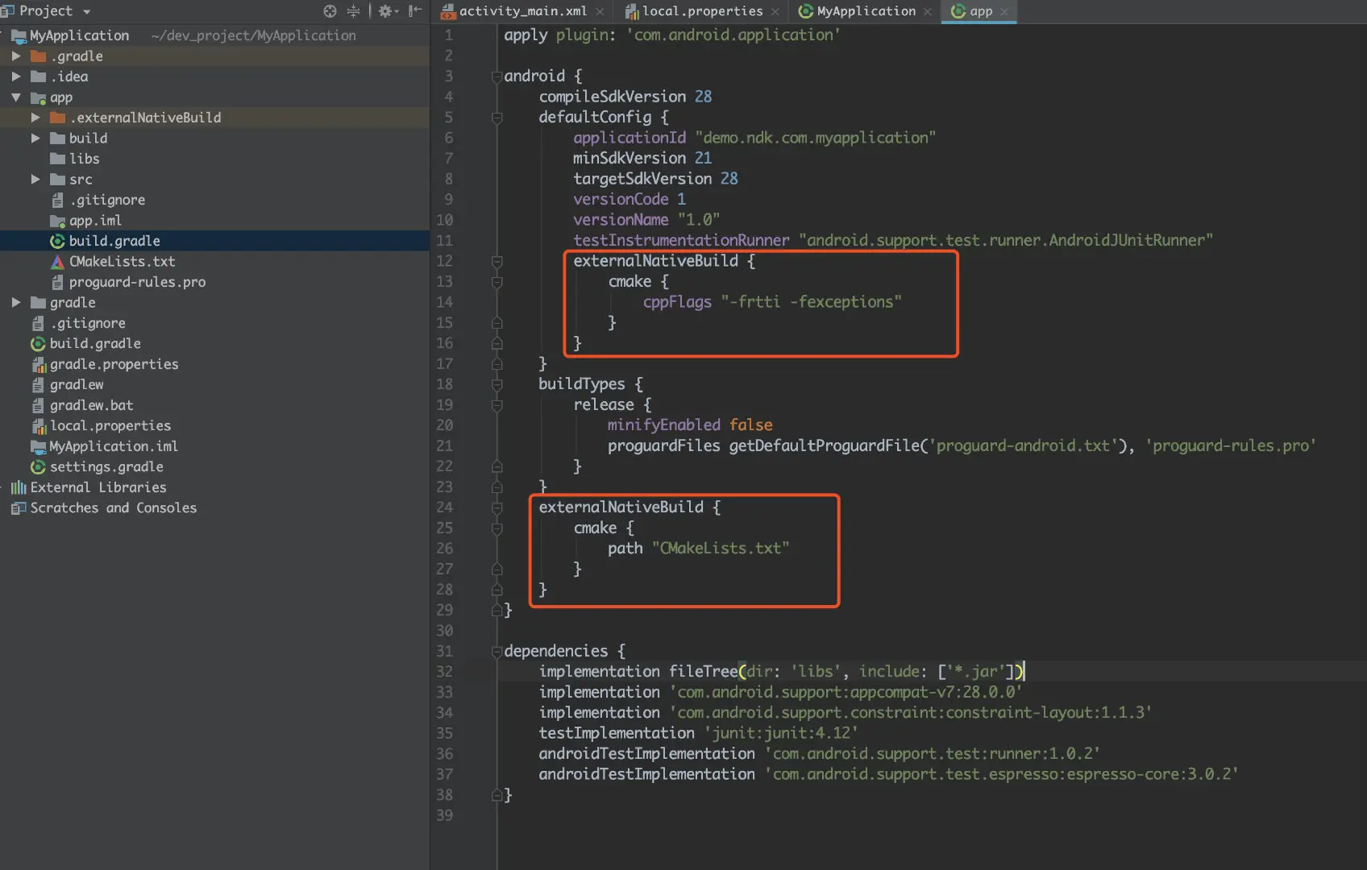
Task: Fold the buildTypes block at line 18
Action: click(497, 385)
